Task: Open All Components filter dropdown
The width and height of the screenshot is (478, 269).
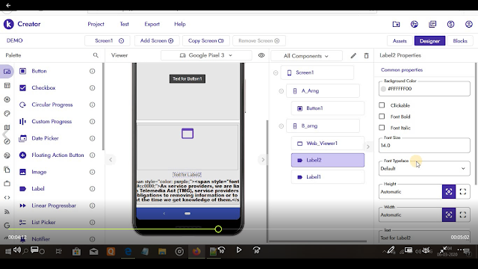Action: pyautogui.click(x=306, y=56)
